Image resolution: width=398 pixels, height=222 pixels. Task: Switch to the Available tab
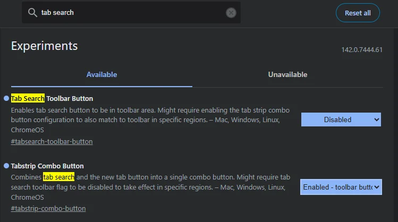(x=101, y=75)
